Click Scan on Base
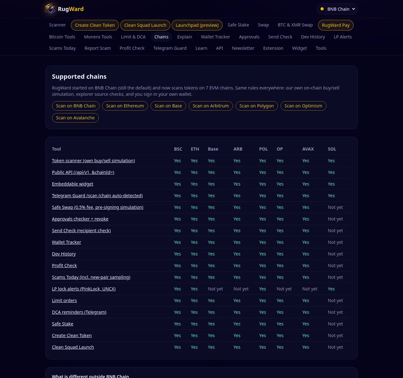Image resolution: width=403 pixels, height=378 pixels. coord(168,106)
